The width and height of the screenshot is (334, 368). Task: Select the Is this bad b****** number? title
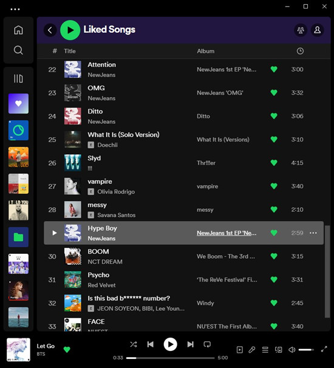(129, 298)
